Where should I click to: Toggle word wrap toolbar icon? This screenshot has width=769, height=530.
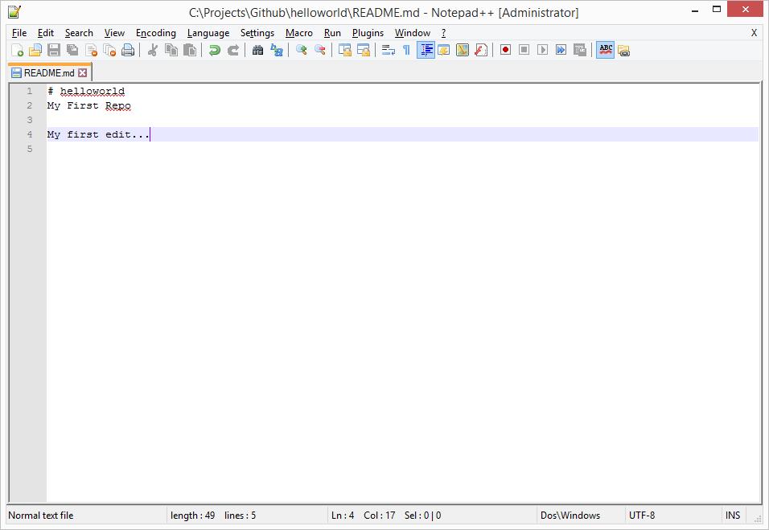(x=389, y=50)
